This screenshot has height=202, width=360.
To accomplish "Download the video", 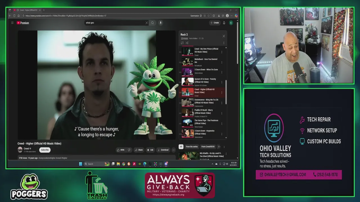I will pos(163,150).
